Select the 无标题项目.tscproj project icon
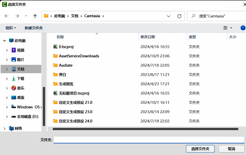 coord(55,93)
